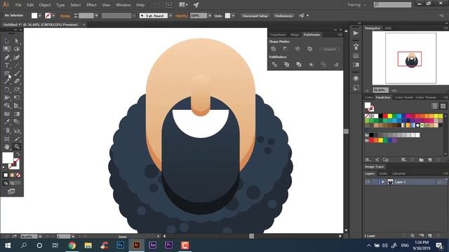Click the Outline pathfinder icon
Image resolution: width=449 pixels, height=252 pixels.
[323, 64]
